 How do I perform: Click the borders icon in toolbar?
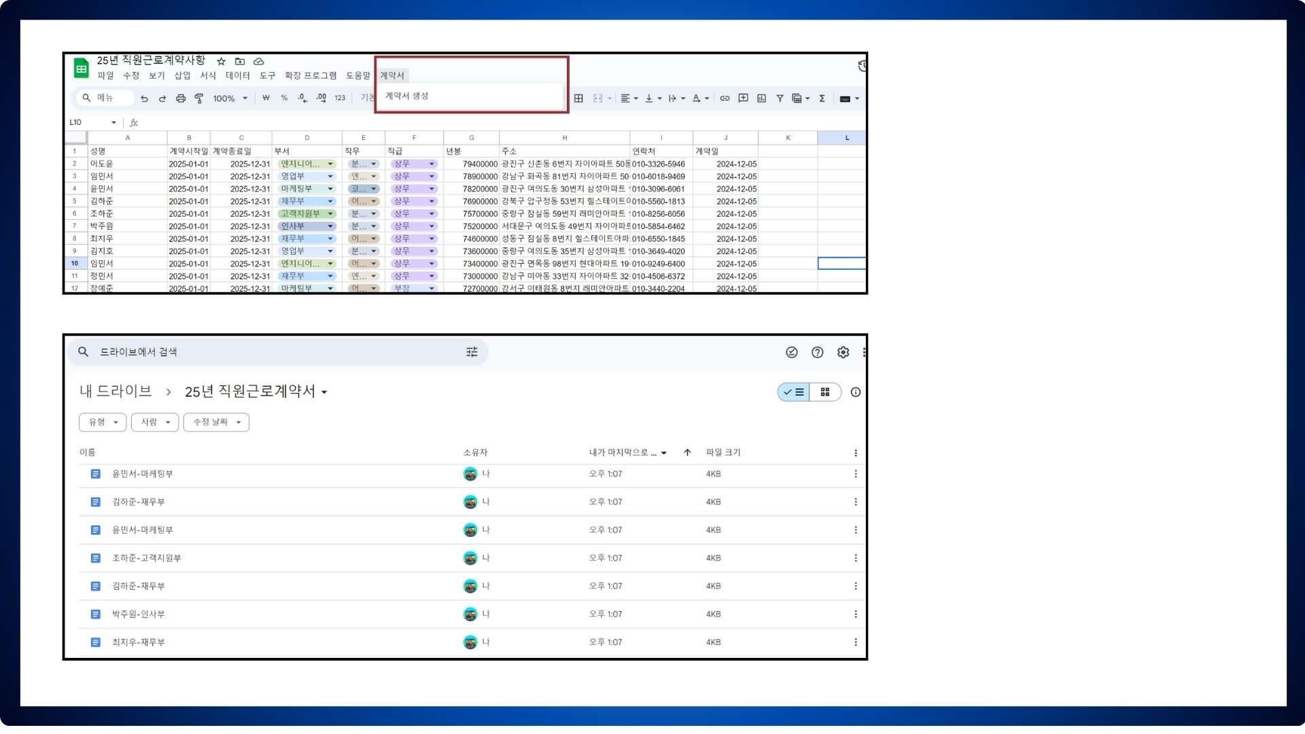click(578, 99)
